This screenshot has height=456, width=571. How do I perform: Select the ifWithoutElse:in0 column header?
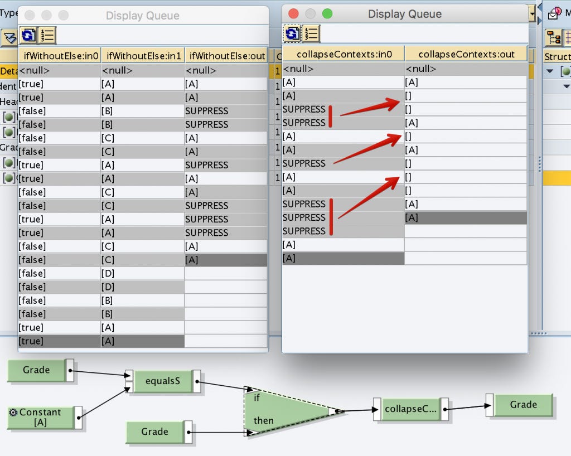click(x=60, y=56)
